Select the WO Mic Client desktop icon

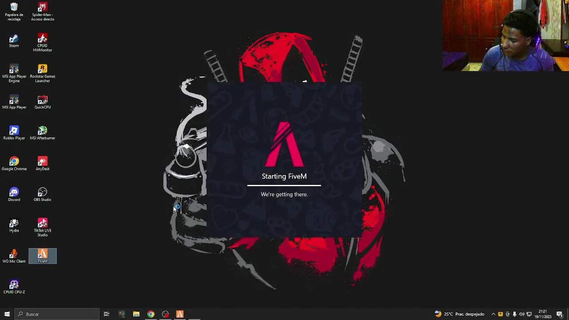[14, 256]
